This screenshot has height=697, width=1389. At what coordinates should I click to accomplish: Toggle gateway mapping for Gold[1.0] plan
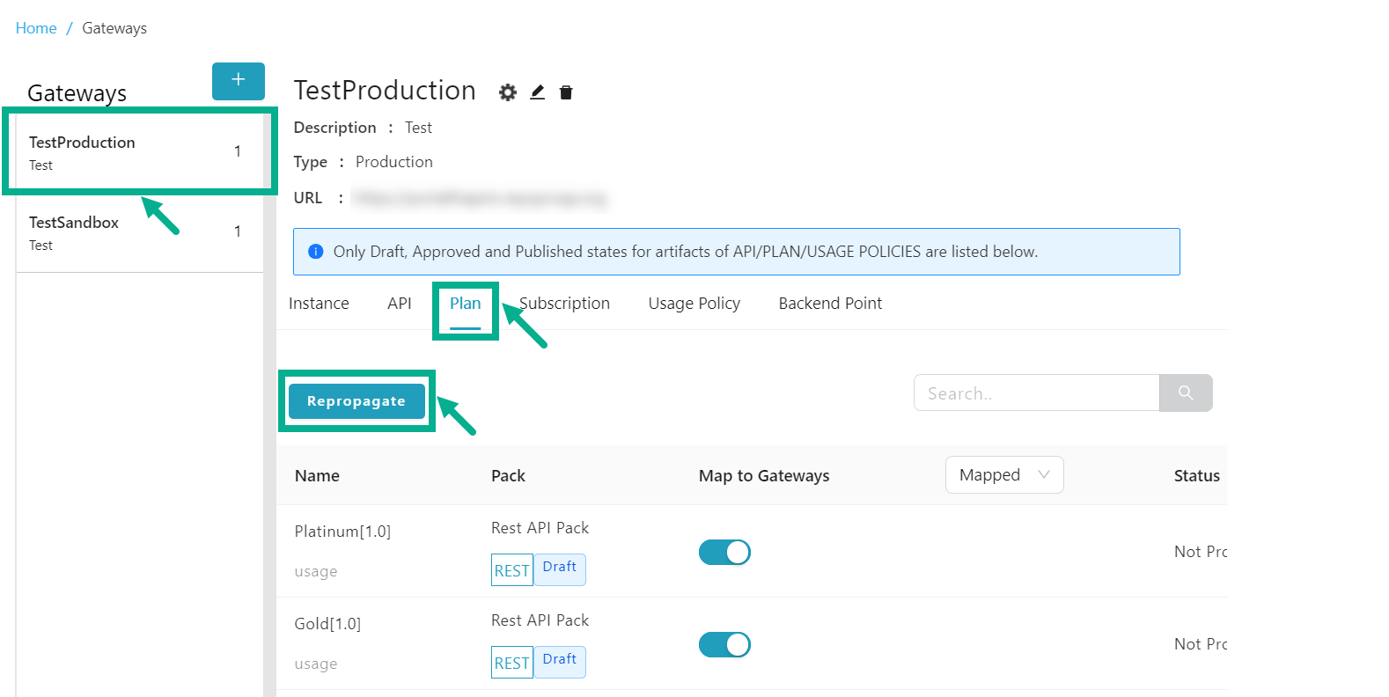tap(724, 644)
